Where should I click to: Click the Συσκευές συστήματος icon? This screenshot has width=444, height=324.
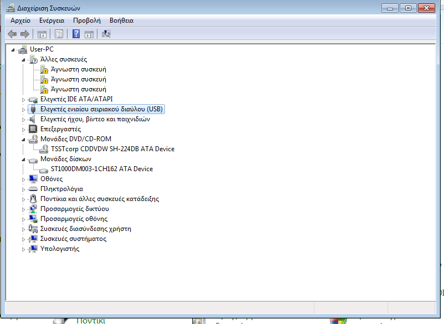point(33,239)
